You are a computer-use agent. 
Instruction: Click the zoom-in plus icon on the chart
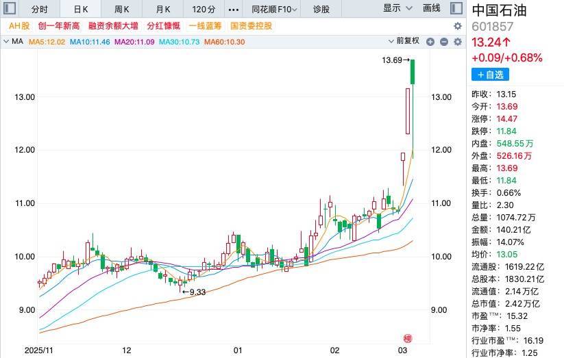[x=430, y=42]
